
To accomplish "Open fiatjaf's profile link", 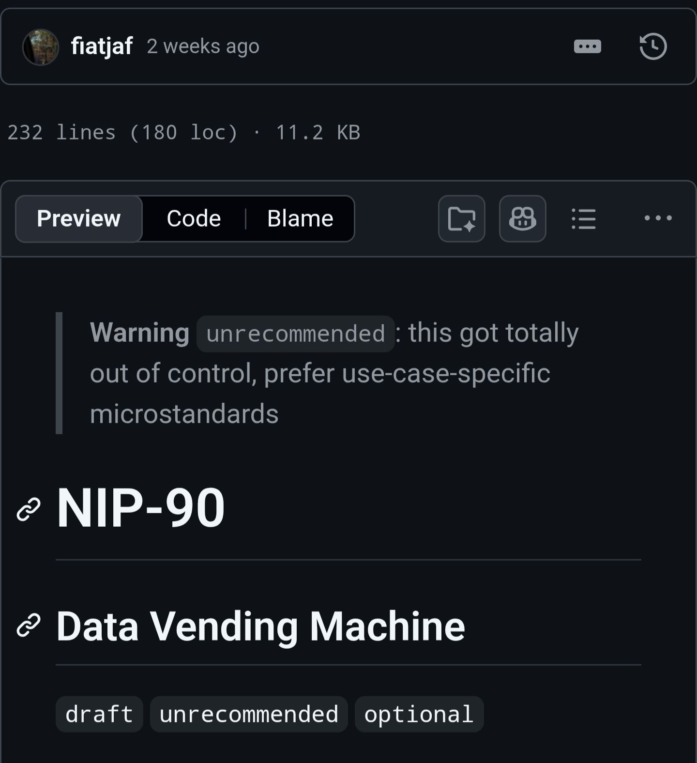I will click(102, 46).
